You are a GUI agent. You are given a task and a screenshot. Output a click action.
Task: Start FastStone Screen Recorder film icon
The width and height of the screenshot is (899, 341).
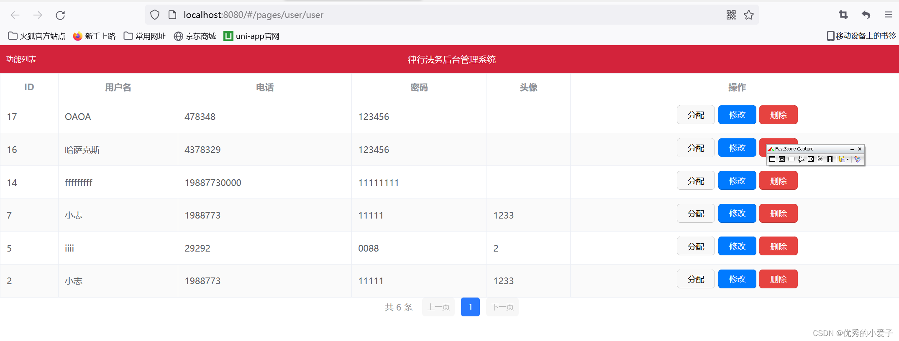click(830, 159)
